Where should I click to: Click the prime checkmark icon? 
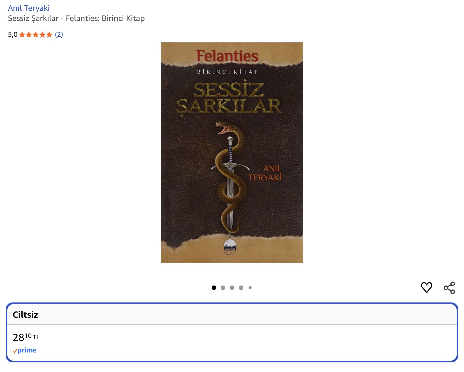15,351
